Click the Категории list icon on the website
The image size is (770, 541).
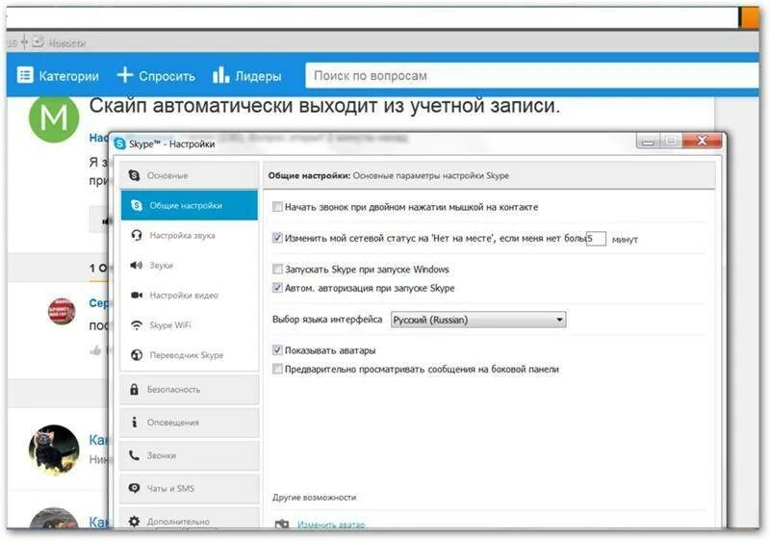25,75
